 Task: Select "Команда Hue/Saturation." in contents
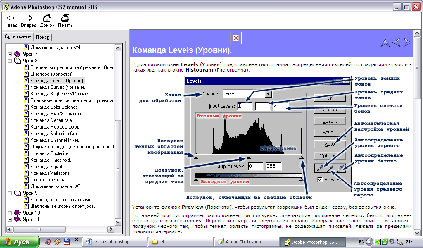(56, 114)
